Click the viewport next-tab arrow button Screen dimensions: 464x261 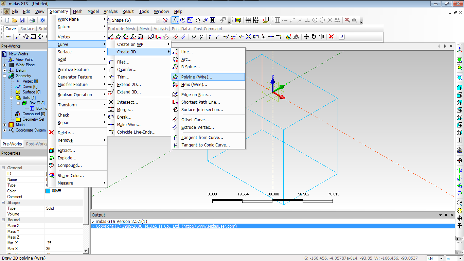(x=445, y=46)
